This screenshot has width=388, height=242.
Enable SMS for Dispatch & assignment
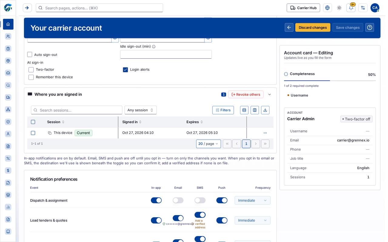click(x=200, y=200)
